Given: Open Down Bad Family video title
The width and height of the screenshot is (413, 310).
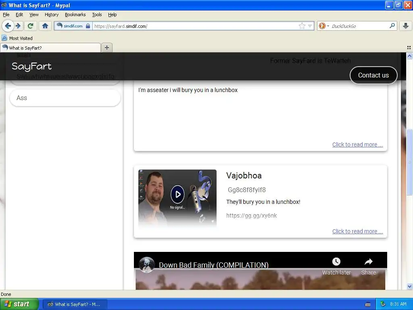Looking at the screenshot, I should (214, 265).
